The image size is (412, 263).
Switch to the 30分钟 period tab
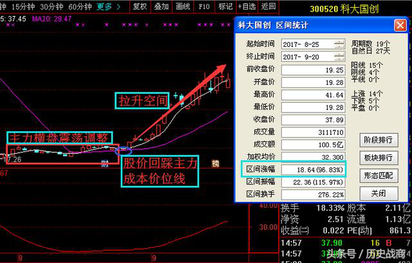point(51,6)
